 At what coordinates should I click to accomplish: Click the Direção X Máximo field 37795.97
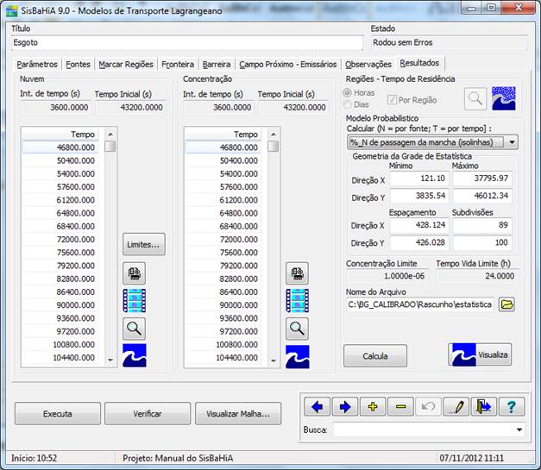pyautogui.click(x=482, y=179)
